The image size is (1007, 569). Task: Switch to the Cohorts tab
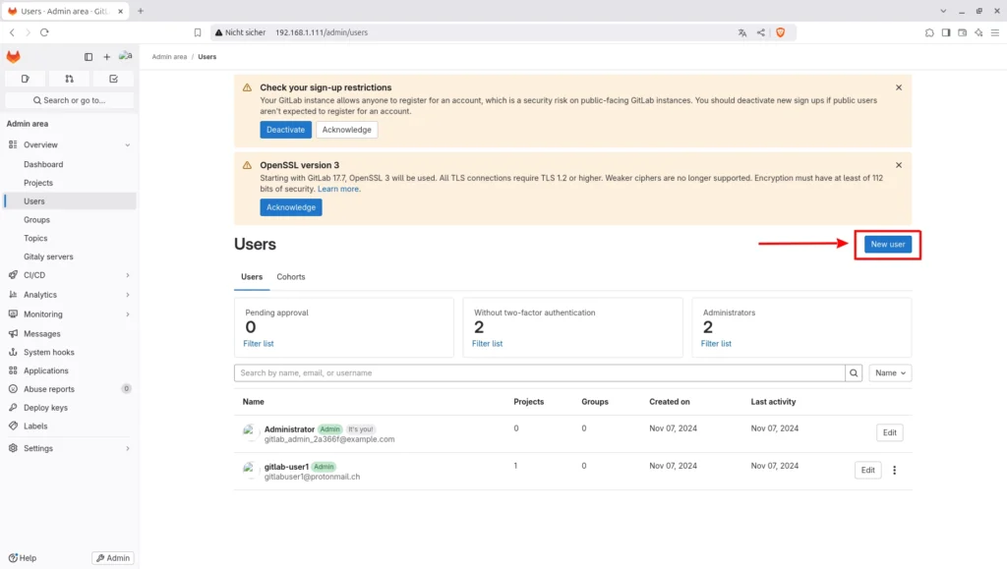[x=290, y=277]
